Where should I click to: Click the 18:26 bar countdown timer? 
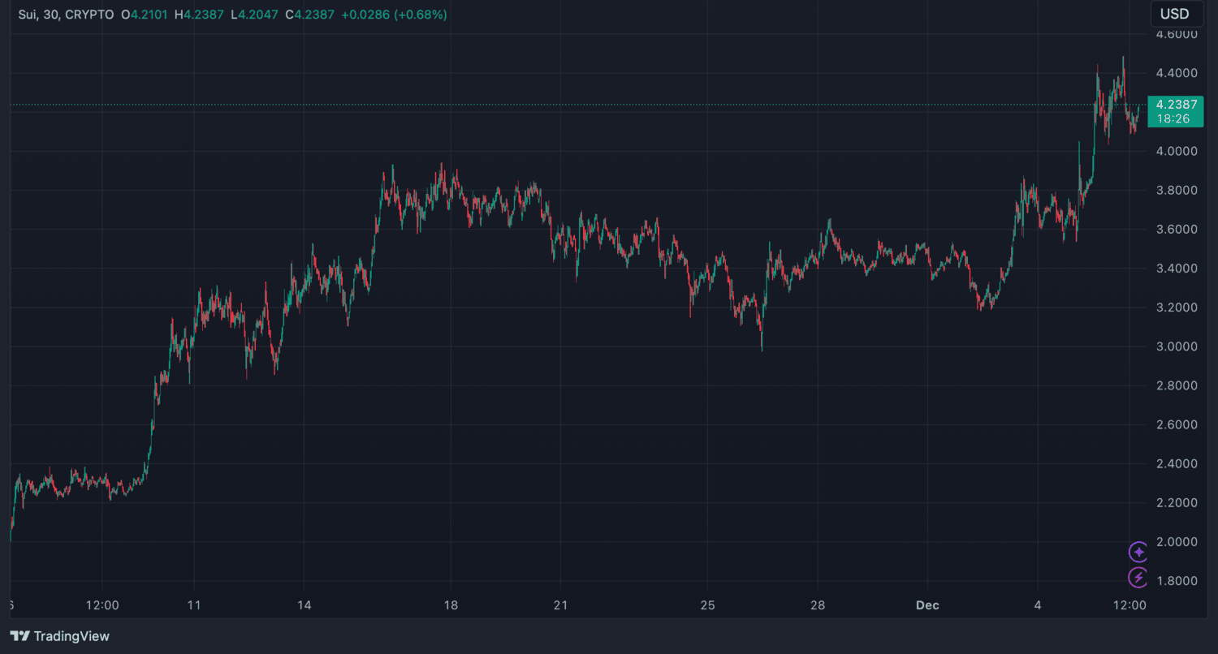[x=1173, y=118]
